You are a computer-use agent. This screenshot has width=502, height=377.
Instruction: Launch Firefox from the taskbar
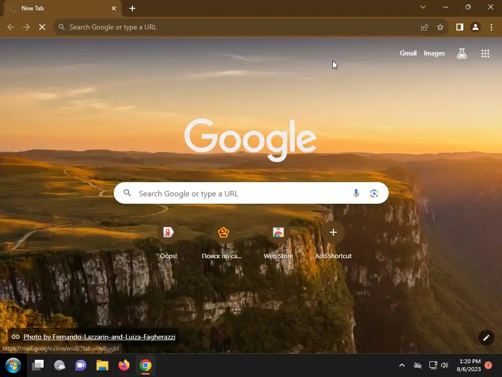[124, 365]
